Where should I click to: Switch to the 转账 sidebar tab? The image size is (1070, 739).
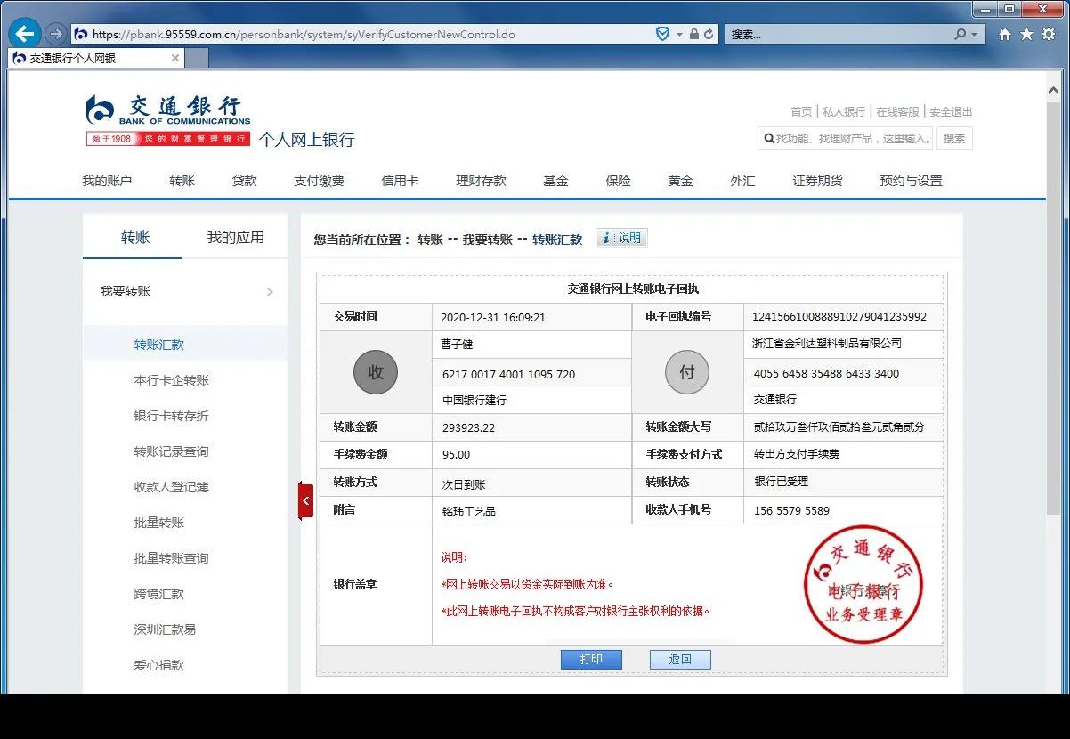point(135,238)
